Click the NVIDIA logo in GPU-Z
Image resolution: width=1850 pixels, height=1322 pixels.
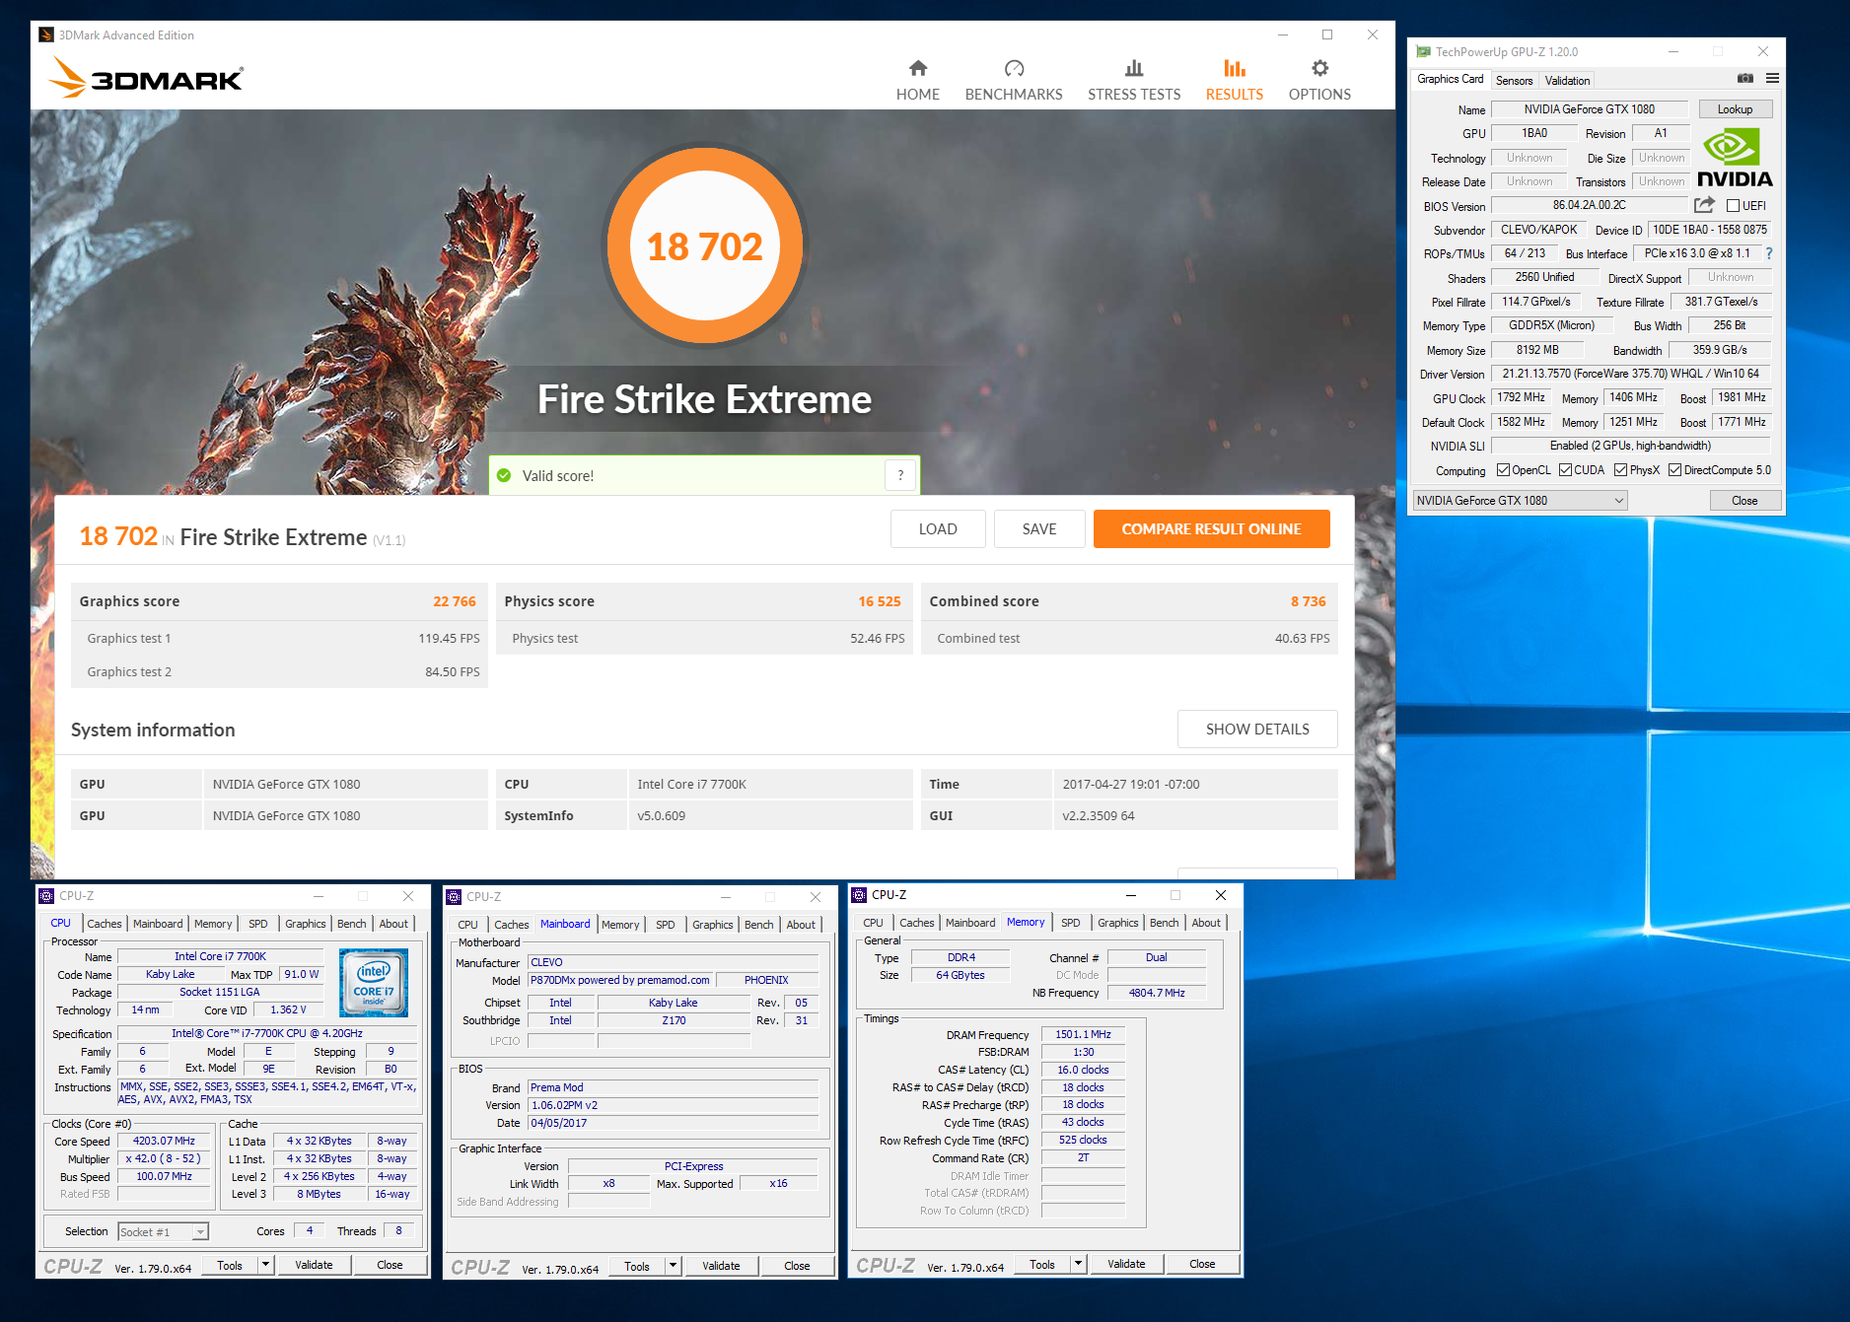pyautogui.click(x=1735, y=158)
